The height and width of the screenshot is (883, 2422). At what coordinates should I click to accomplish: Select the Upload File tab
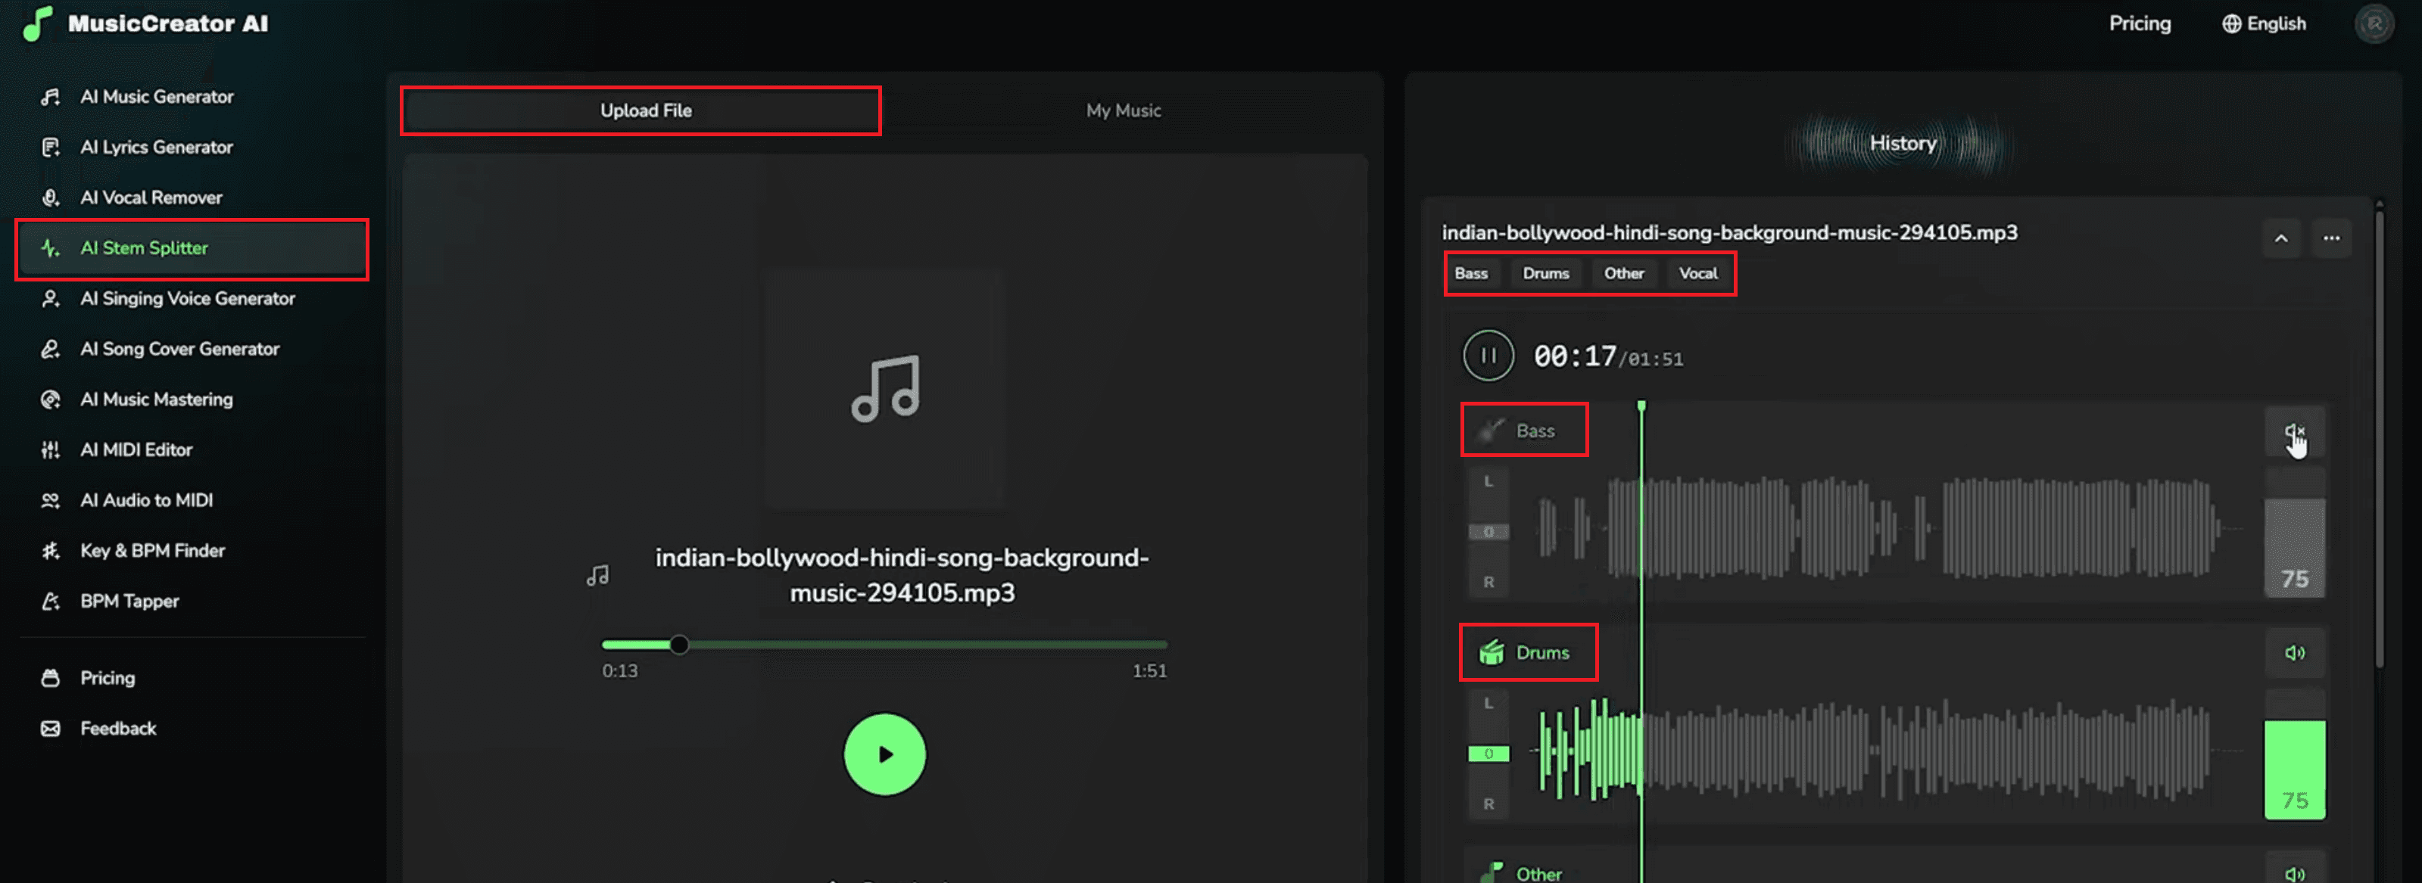[x=645, y=110]
